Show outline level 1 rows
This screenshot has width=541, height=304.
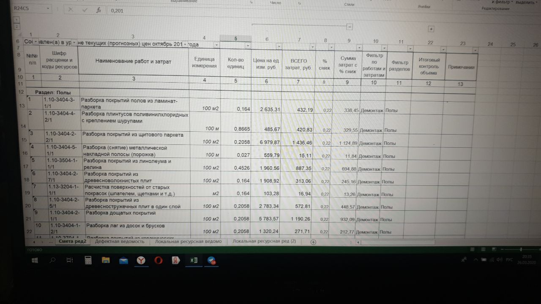[16, 20]
